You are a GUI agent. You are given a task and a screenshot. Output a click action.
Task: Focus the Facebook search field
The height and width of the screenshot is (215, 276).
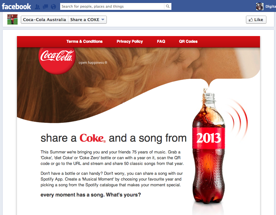click(112, 6)
